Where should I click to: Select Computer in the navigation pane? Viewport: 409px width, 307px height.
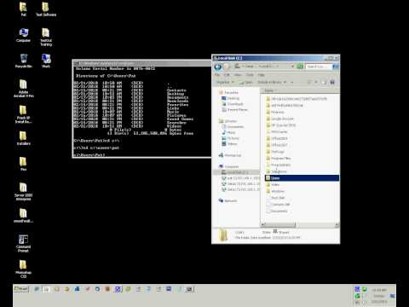point(229,166)
